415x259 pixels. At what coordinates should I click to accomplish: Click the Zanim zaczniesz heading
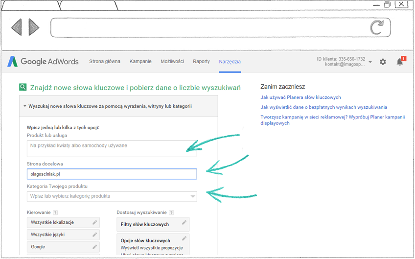click(x=283, y=87)
